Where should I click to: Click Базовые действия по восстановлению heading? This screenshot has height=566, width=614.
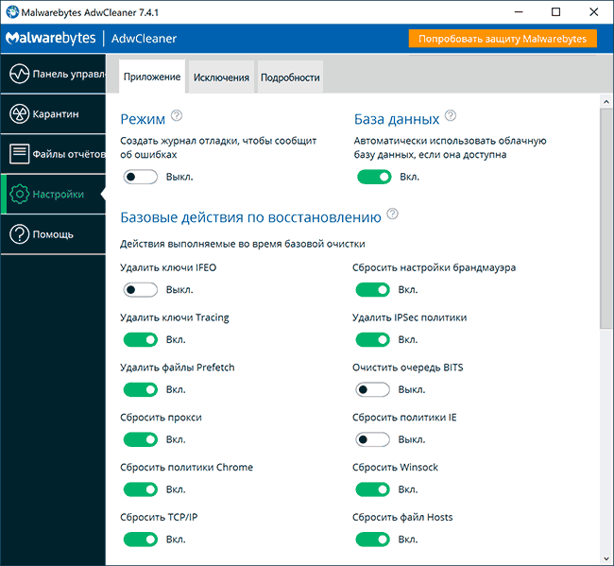pyautogui.click(x=250, y=217)
